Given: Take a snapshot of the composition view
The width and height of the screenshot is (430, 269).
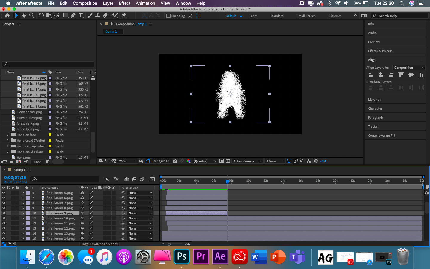Looking at the screenshot, I should click(x=175, y=161).
